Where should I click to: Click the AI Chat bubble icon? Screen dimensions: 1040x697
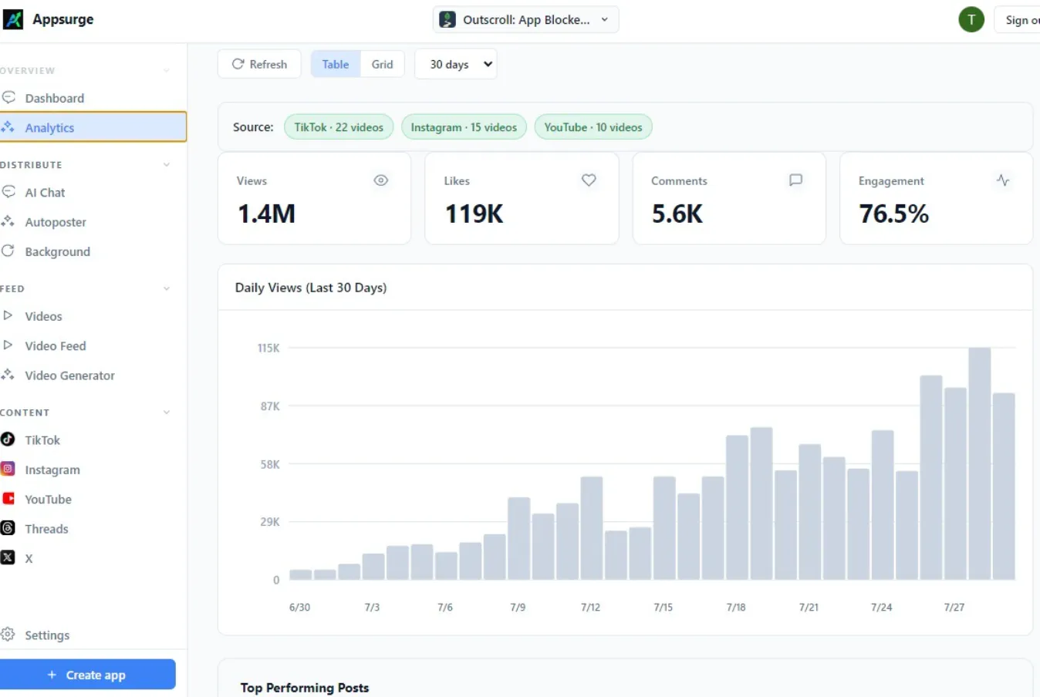tap(8, 192)
